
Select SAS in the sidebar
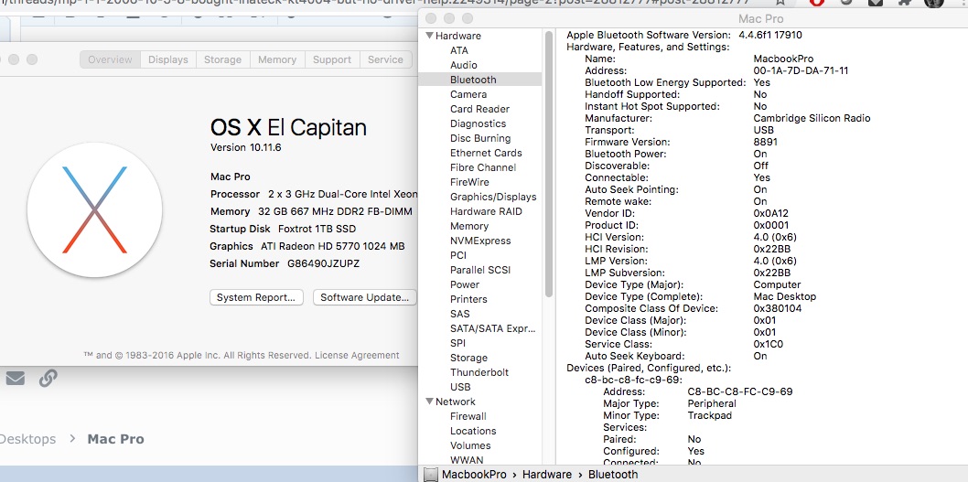click(x=460, y=314)
